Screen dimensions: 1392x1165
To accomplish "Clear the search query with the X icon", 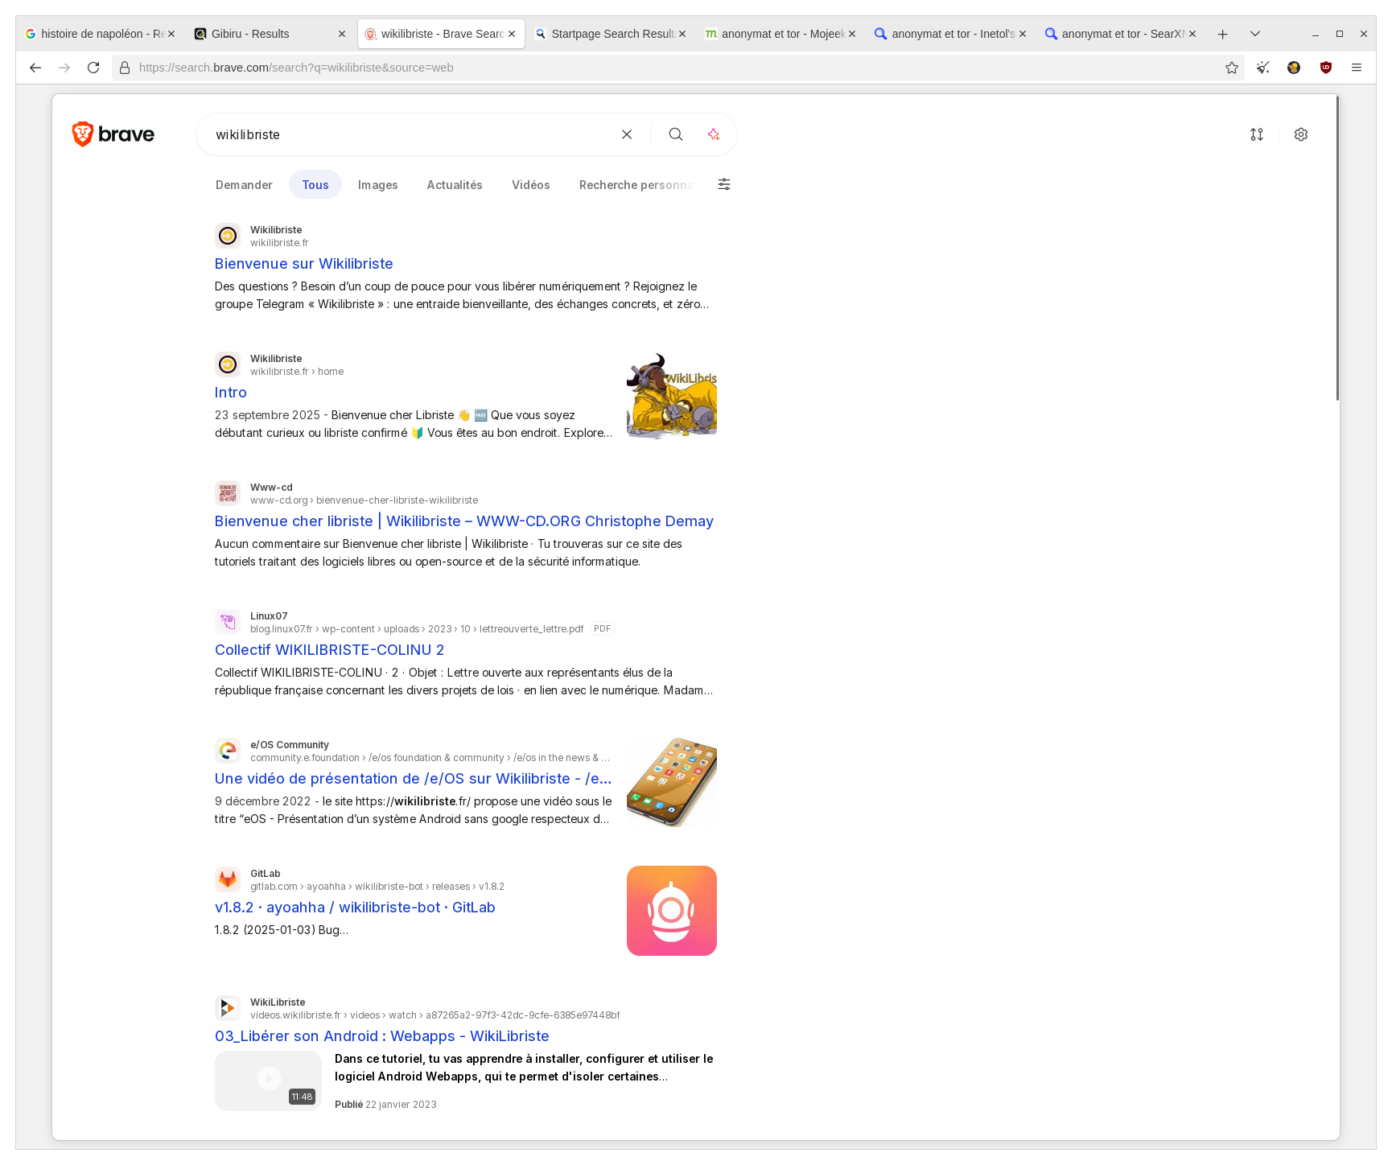I will 627,134.
